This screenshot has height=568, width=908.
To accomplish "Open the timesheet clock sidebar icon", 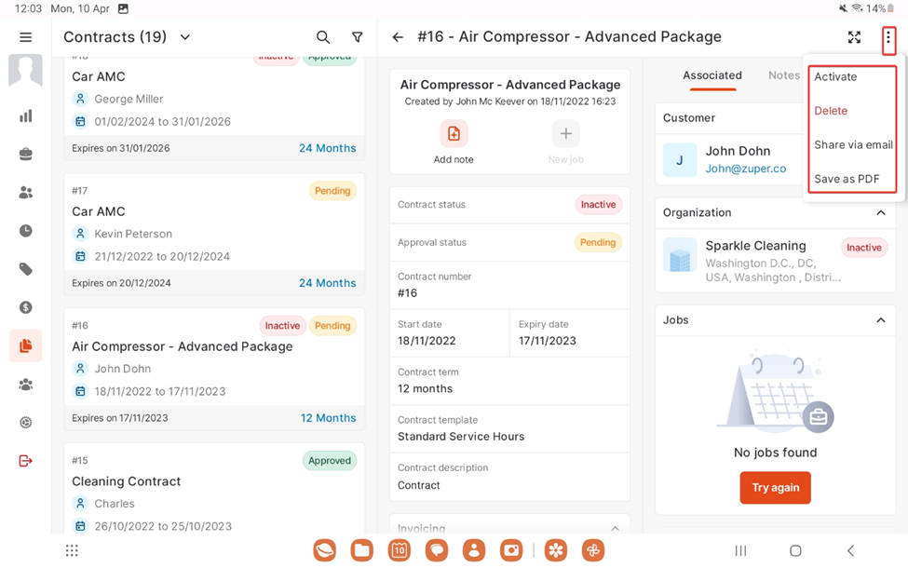I will coord(26,231).
